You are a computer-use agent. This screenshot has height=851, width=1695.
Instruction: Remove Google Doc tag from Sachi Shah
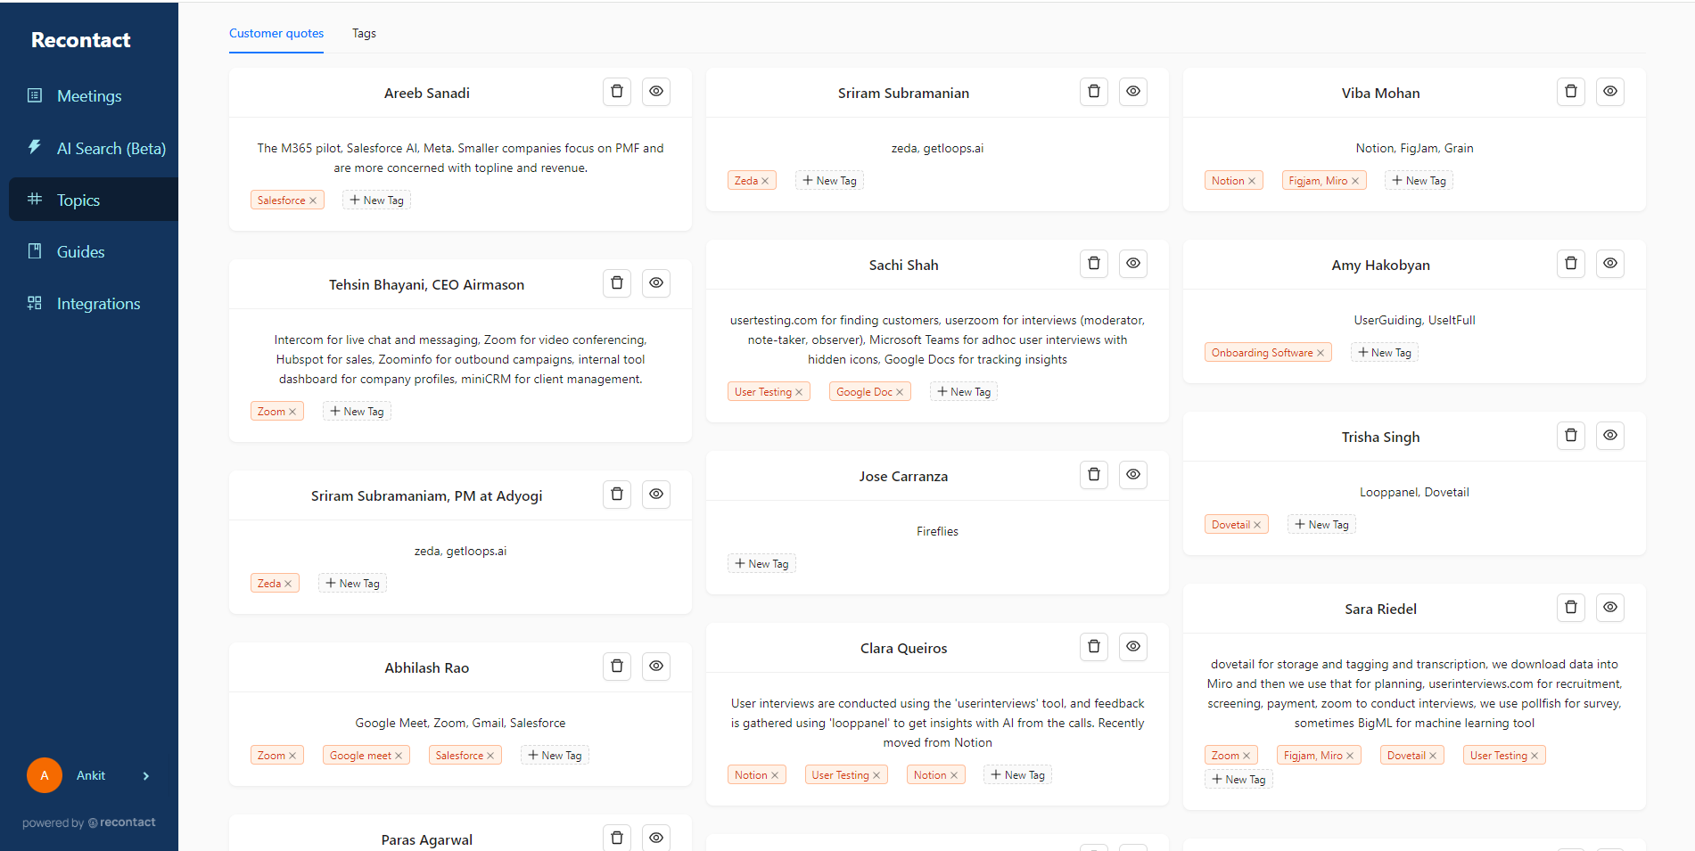(x=900, y=392)
